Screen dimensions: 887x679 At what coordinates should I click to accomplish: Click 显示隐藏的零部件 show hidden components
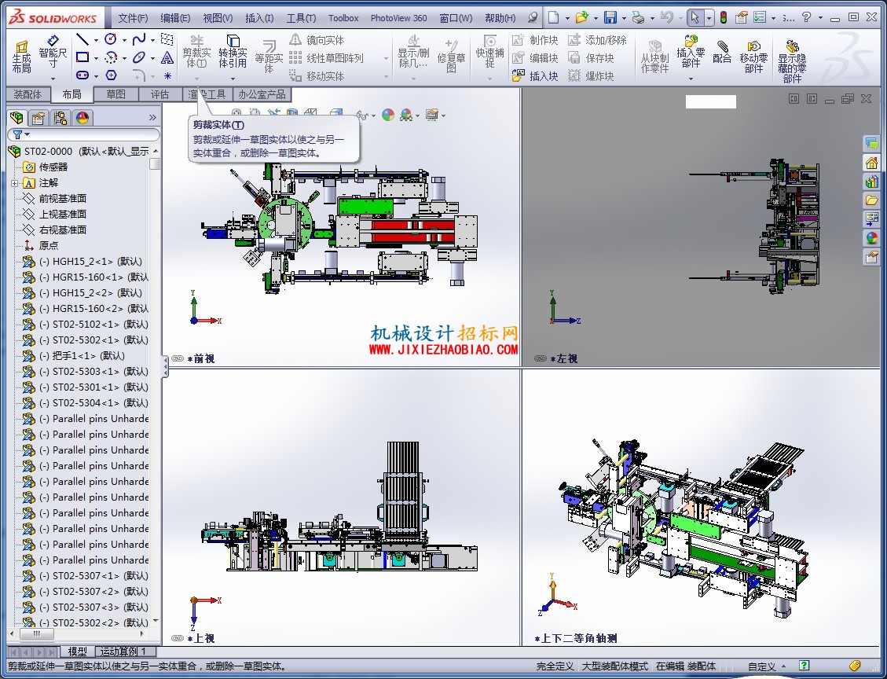pyautogui.click(x=792, y=61)
